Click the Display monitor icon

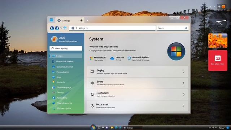[92, 71]
